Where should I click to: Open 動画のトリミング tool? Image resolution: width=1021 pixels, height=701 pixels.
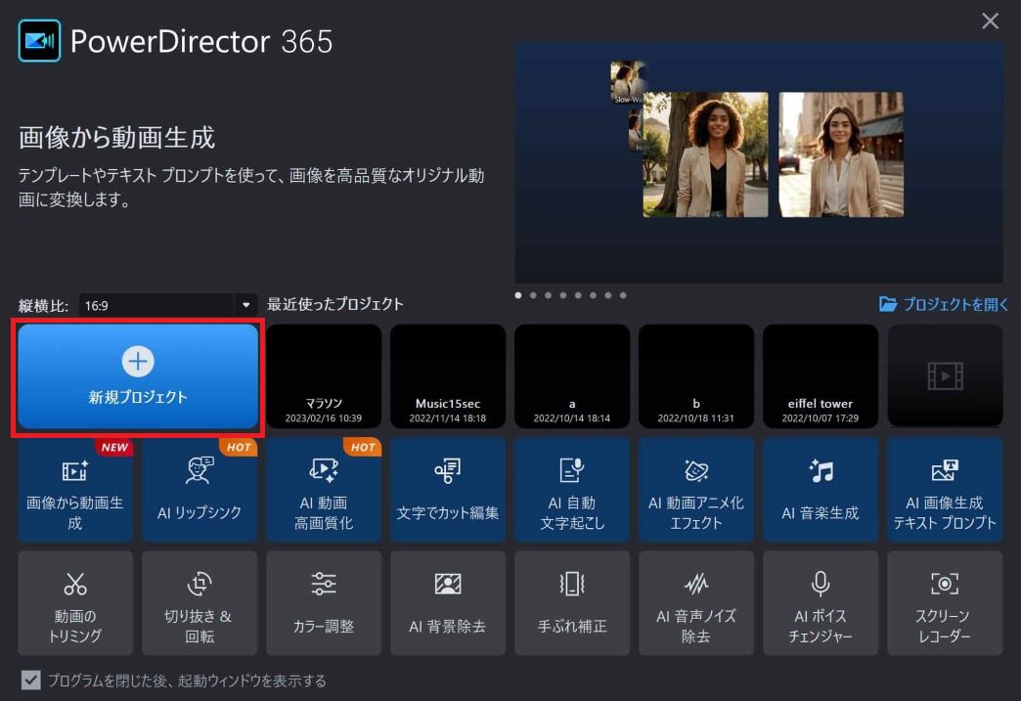[75, 603]
